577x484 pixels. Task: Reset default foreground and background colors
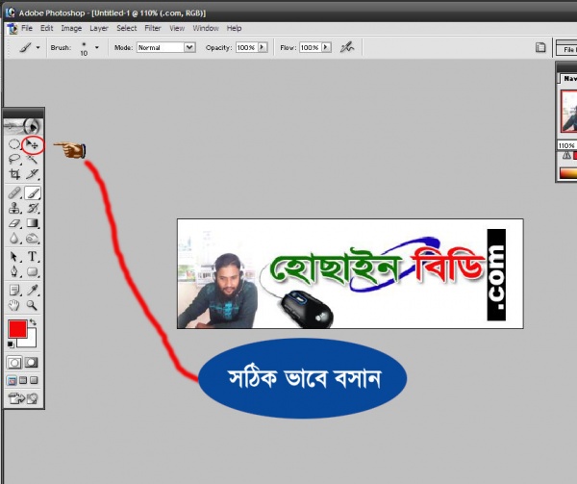[11, 344]
